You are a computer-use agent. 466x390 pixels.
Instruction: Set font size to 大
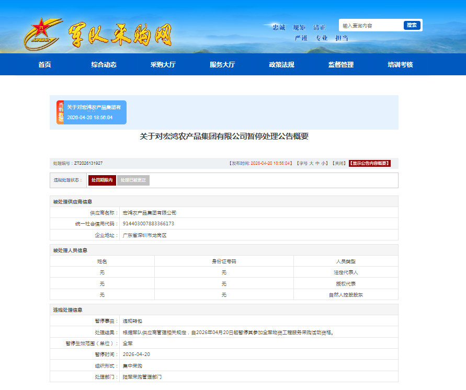click(x=311, y=164)
